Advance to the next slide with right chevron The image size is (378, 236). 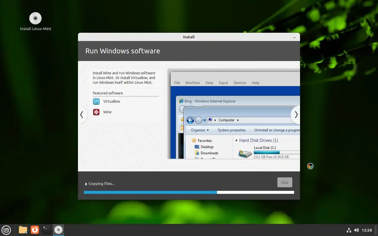(x=296, y=115)
